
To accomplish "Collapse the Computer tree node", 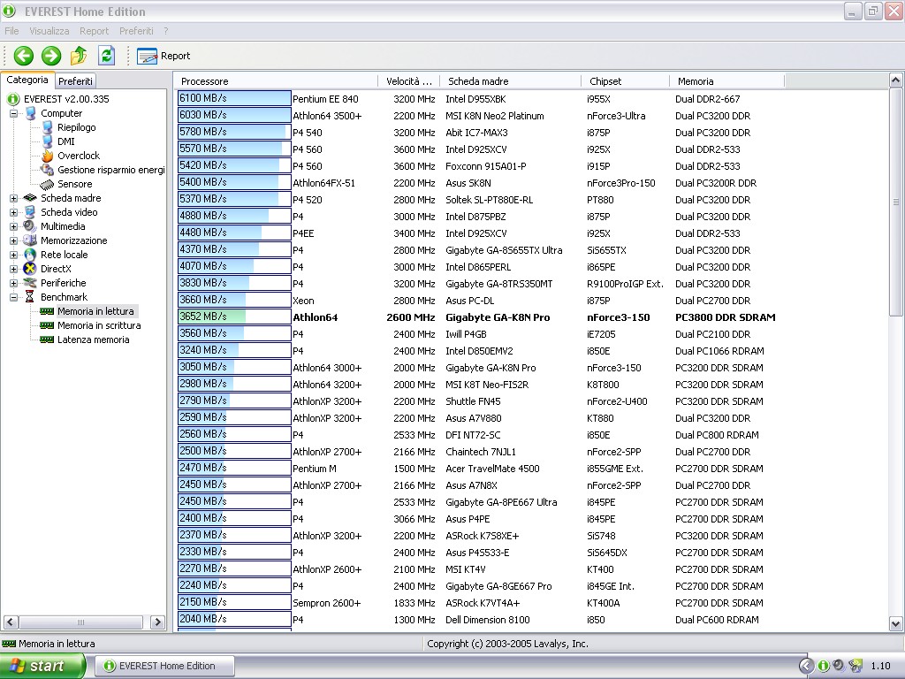I will 13,113.
